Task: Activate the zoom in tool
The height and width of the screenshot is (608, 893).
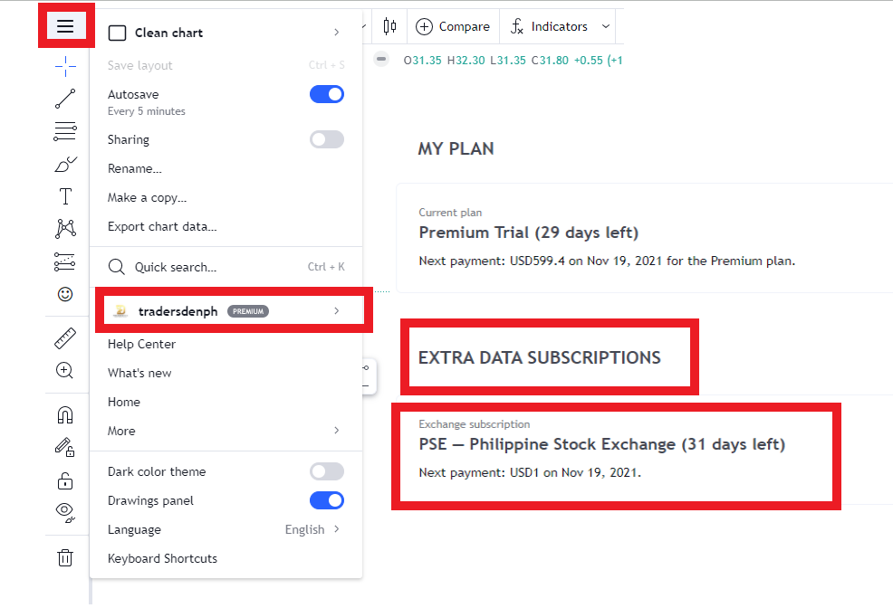Action: pos(64,371)
